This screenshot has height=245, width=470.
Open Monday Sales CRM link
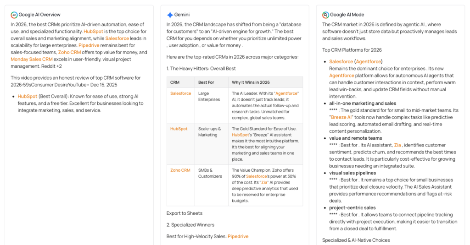[32, 59]
